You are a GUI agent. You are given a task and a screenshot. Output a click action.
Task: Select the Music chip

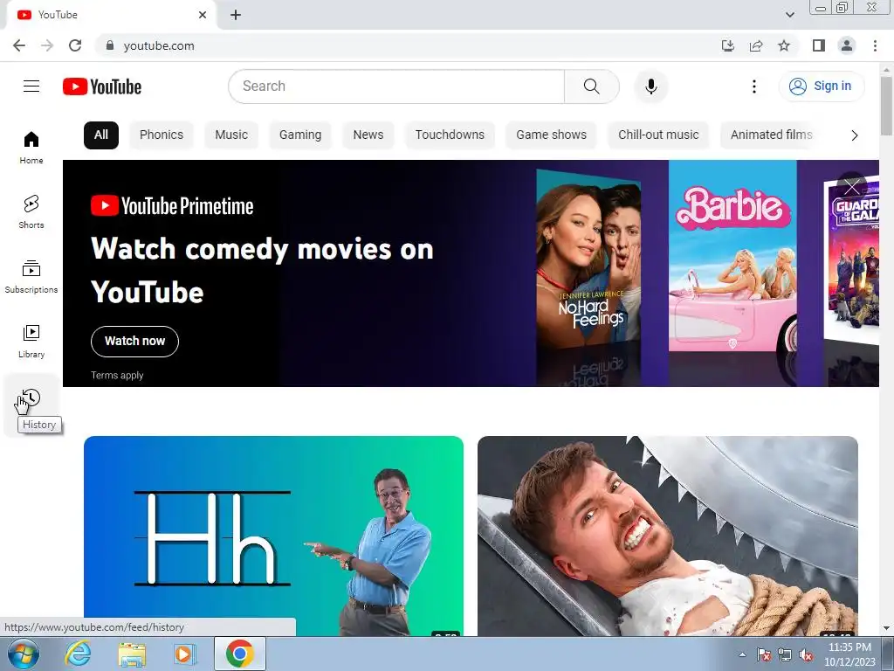coord(230,135)
